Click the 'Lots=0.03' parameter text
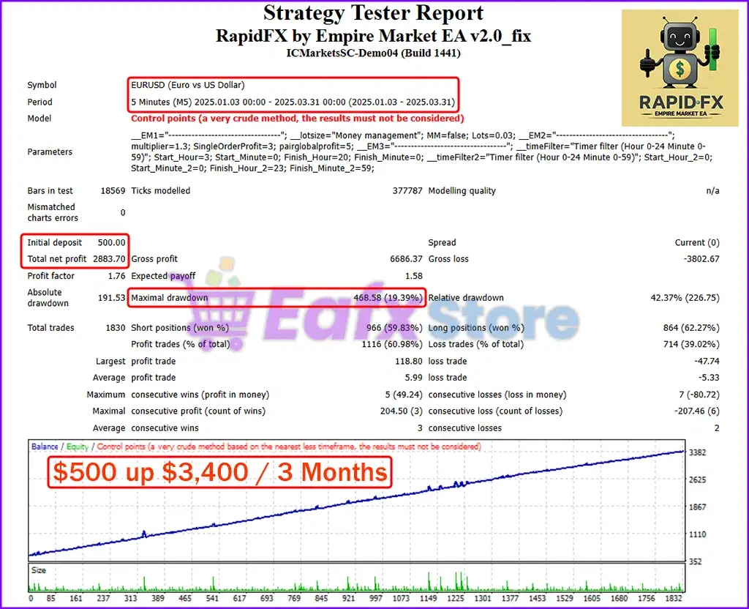The width and height of the screenshot is (749, 609). tap(494, 135)
